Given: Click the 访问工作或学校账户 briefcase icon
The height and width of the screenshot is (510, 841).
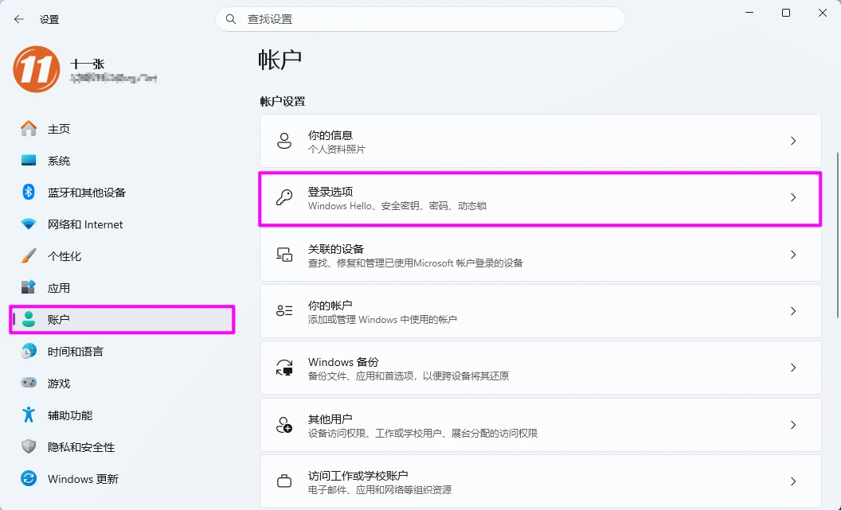Looking at the screenshot, I should (284, 481).
